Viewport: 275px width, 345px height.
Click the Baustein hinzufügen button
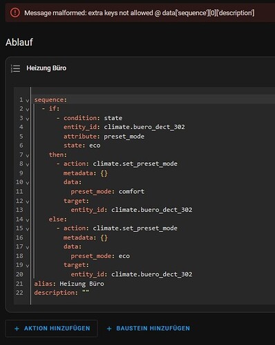coord(149,328)
